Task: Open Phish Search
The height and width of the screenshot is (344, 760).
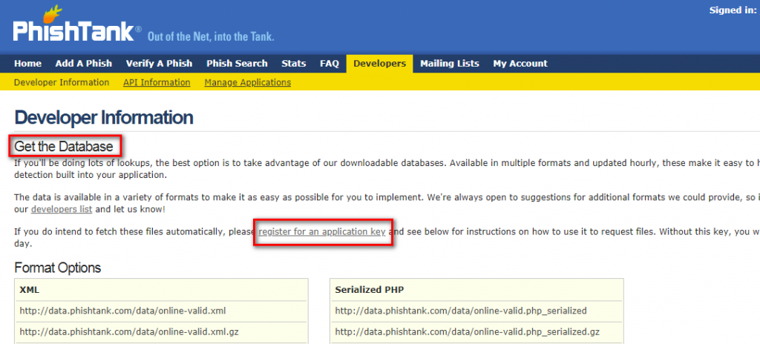Action: (237, 64)
